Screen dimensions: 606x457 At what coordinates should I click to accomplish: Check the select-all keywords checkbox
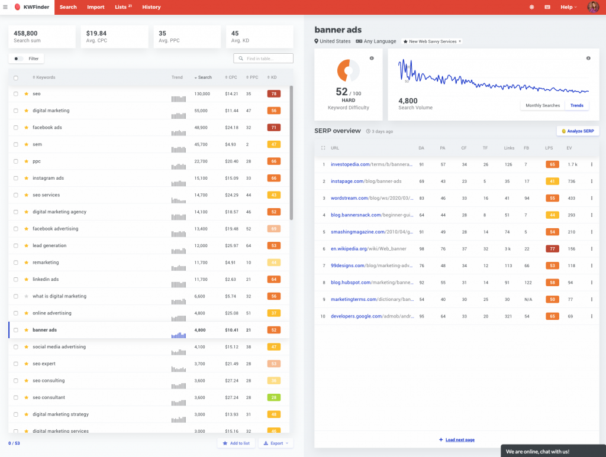point(16,77)
